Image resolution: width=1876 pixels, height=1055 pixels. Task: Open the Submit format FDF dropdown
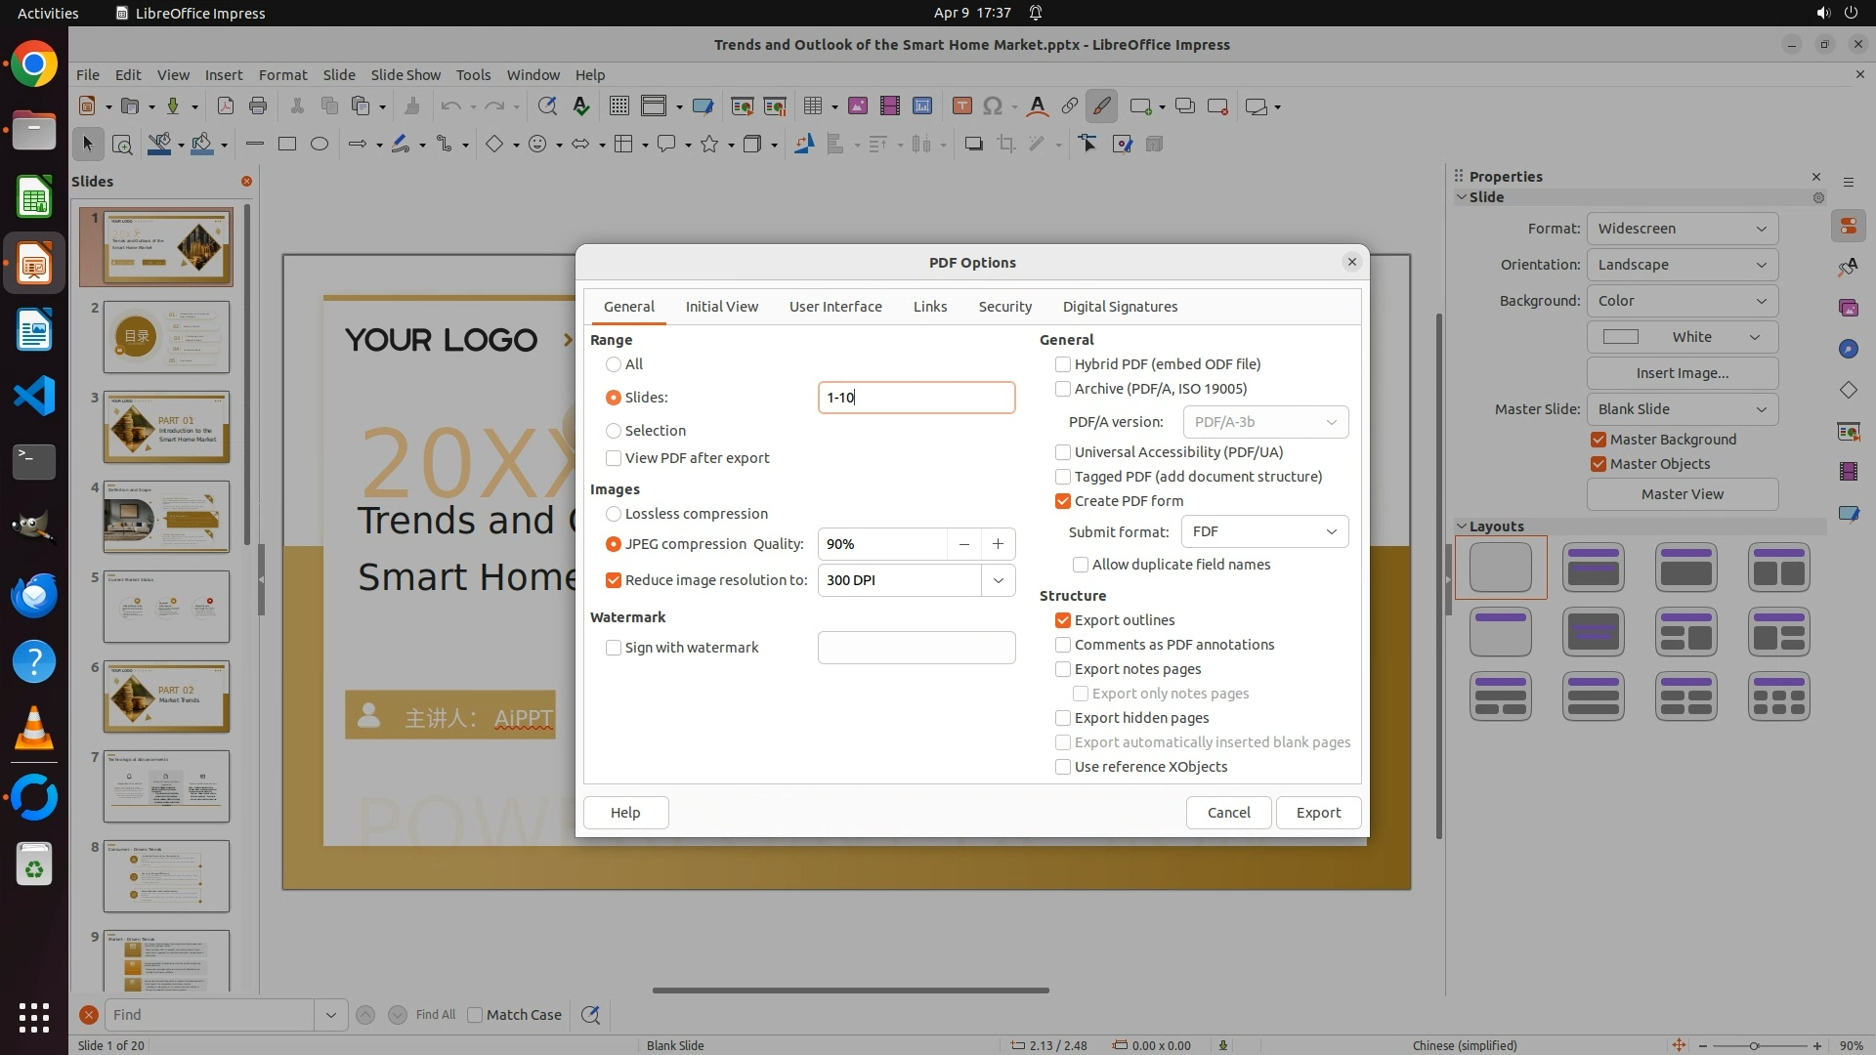click(x=1265, y=531)
